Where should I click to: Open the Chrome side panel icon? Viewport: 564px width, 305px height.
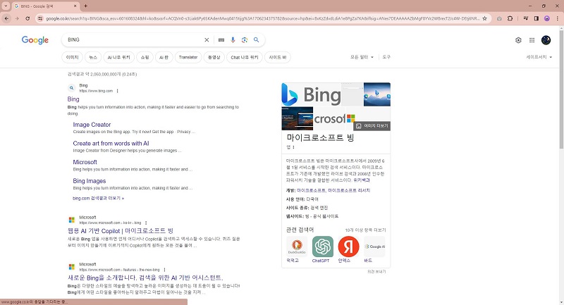[x=537, y=18]
